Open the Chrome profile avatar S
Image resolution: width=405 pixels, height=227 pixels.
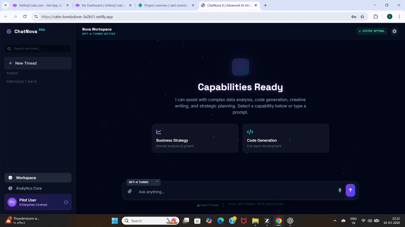pos(389,17)
